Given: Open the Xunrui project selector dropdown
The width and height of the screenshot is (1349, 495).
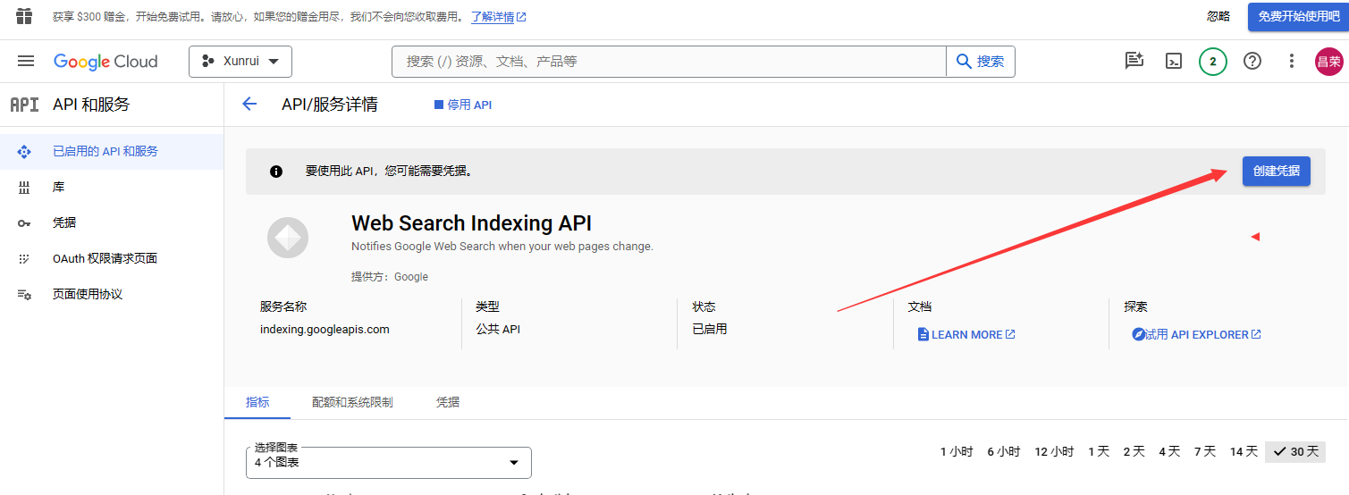Looking at the screenshot, I should [240, 61].
